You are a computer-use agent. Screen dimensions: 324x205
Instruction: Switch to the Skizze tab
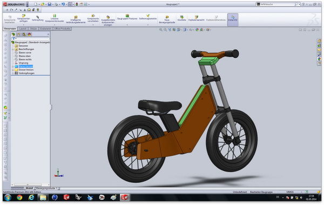pyautogui.click(x=33, y=29)
